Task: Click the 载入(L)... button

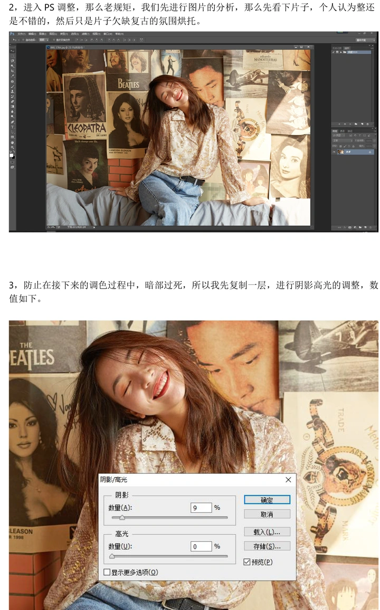Action: 267,532
